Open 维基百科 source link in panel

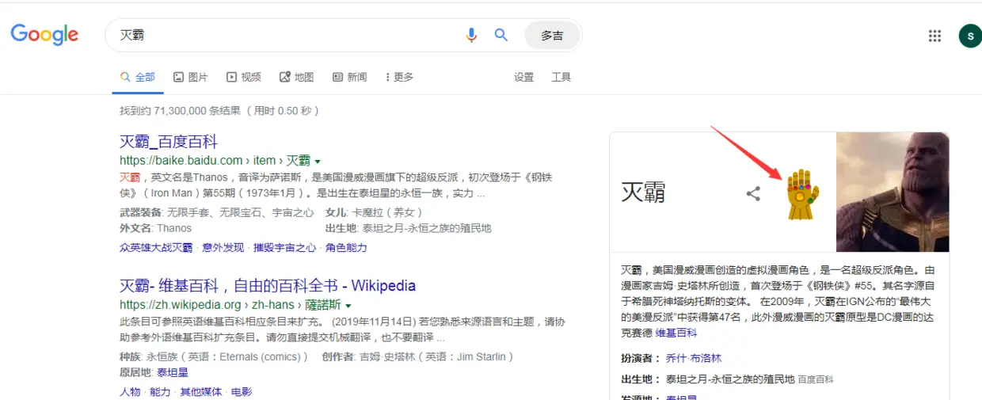coord(676,333)
